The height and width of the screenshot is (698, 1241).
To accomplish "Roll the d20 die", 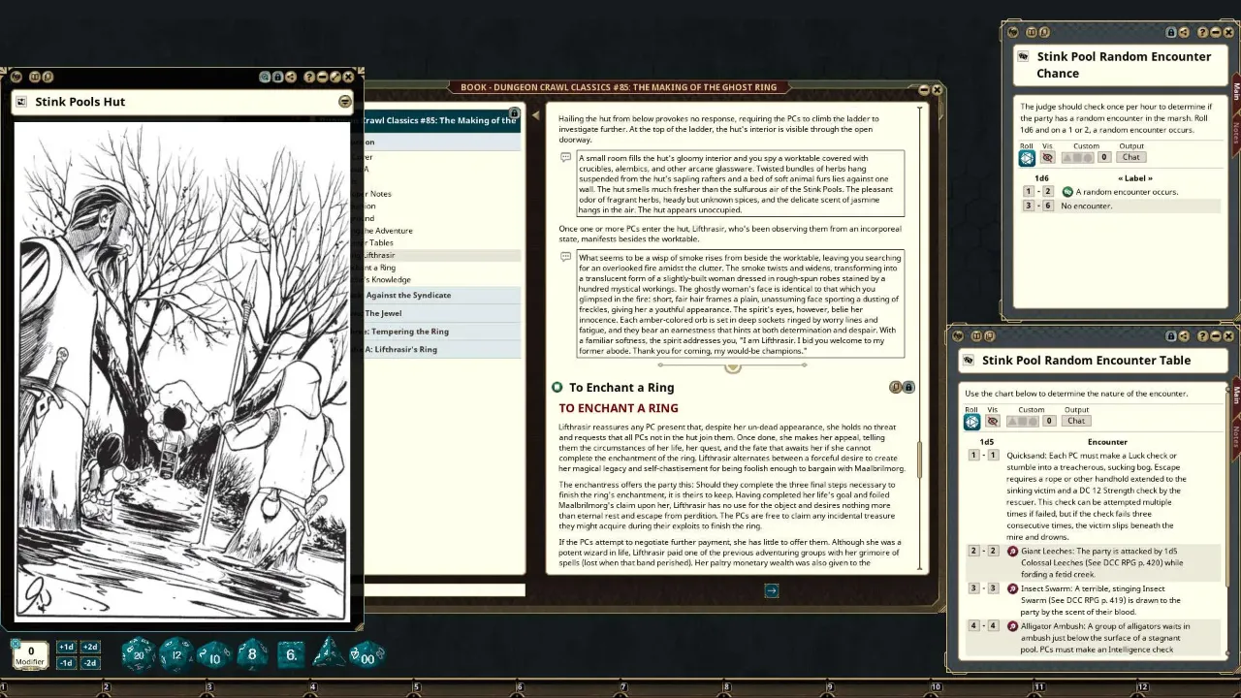I will click(x=139, y=655).
